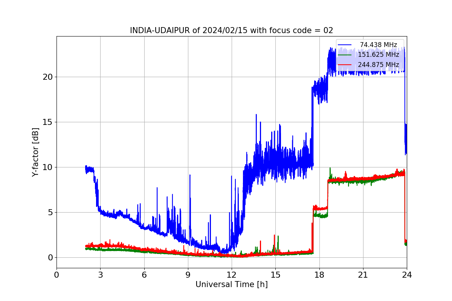Click x-axis tick label 3

tap(100, 275)
